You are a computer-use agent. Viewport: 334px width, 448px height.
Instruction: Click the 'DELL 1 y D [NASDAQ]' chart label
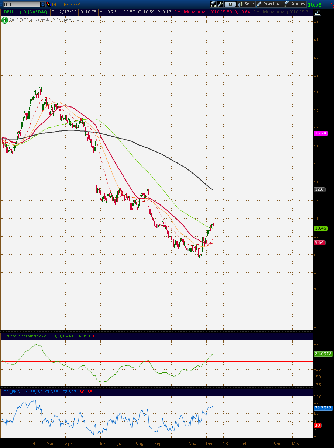[26, 12]
